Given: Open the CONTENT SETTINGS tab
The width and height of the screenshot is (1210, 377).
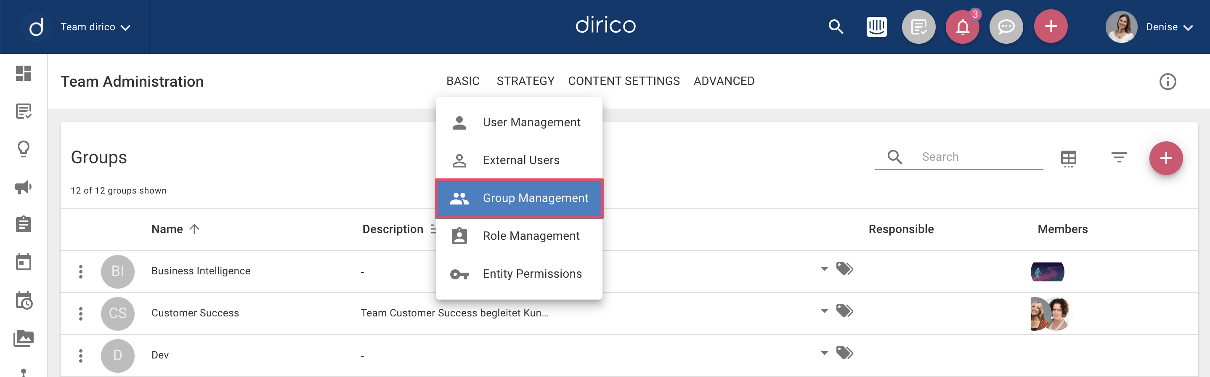Looking at the screenshot, I should point(624,81).
